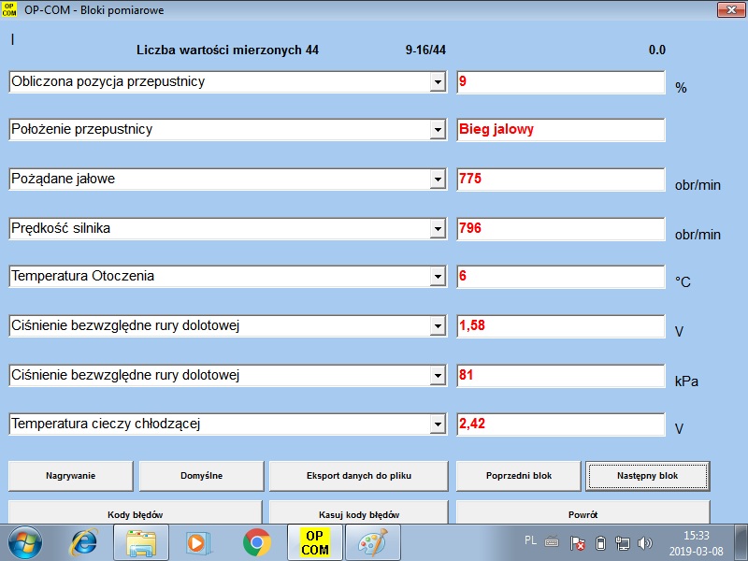The image size is (748, 561).
Task: Open 'Temperatura Otoczenia' dropdown
Action: (437, 277)
